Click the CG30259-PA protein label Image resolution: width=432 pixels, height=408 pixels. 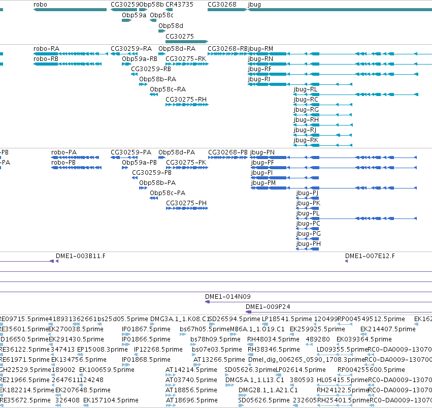point(131,152)
